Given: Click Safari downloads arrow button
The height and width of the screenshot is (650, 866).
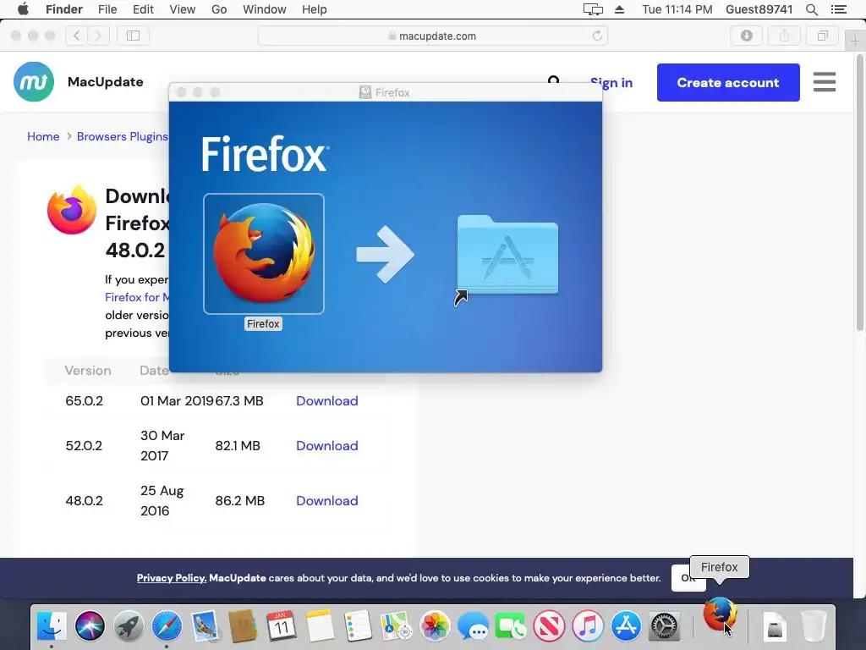Looking at the screenshot, I should pyautogui.click(x=746, y=36).
